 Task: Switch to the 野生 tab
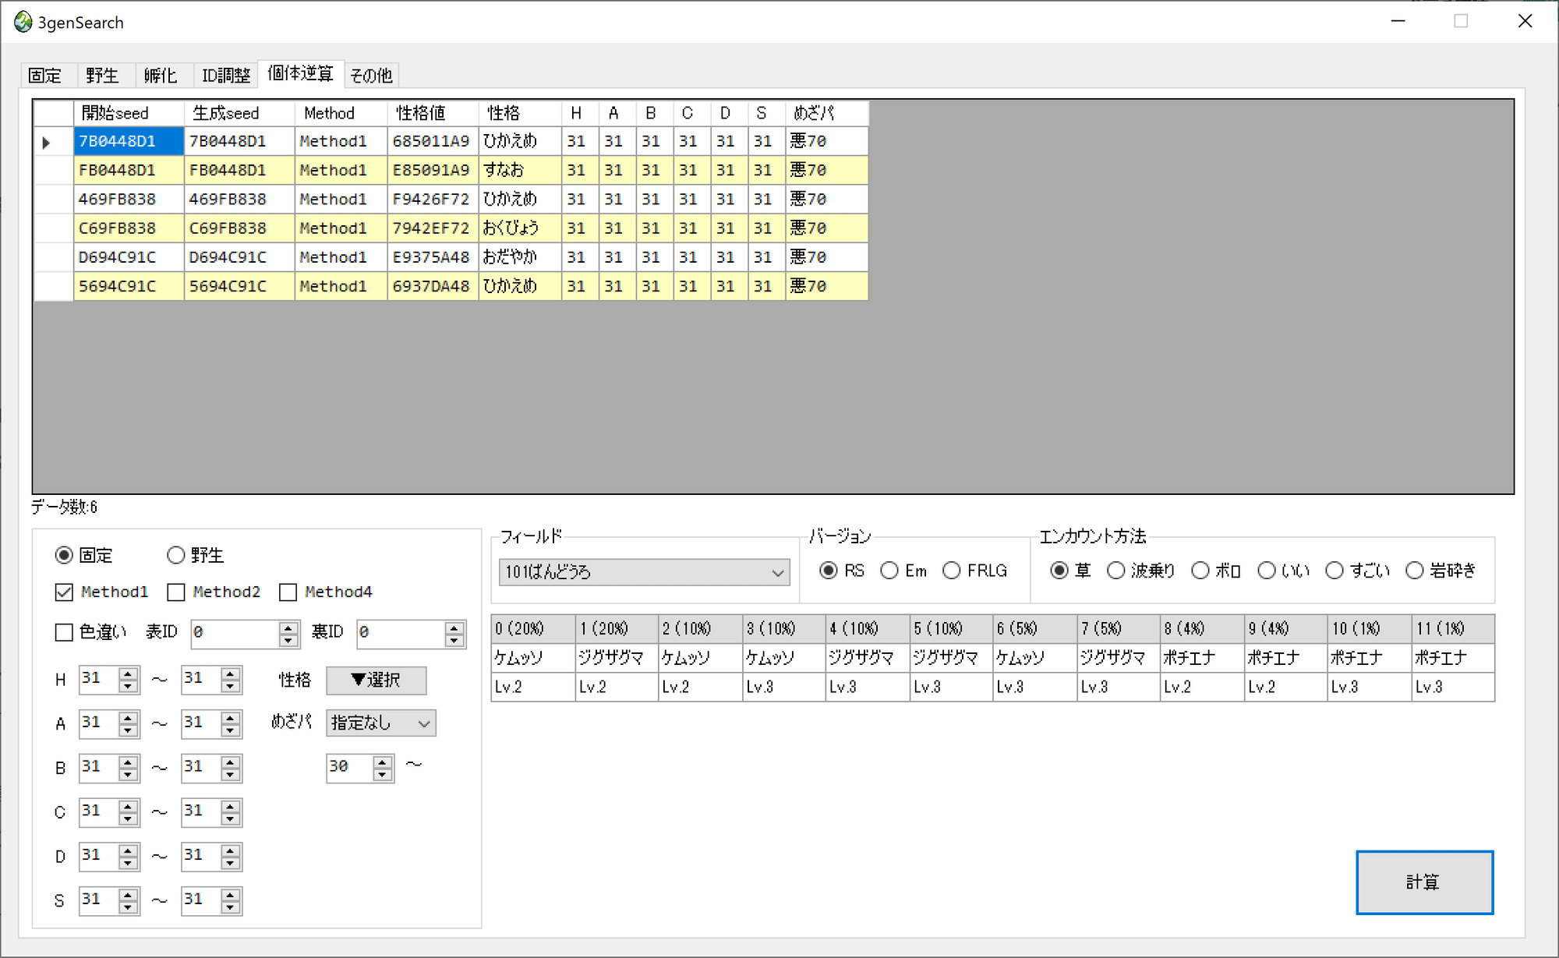104,75
